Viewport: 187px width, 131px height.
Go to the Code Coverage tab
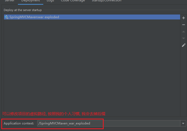point(73,1)
